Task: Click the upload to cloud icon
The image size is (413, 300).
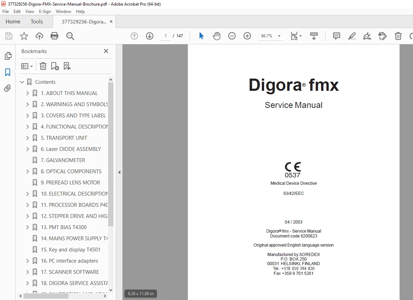Action: (39, 36)
